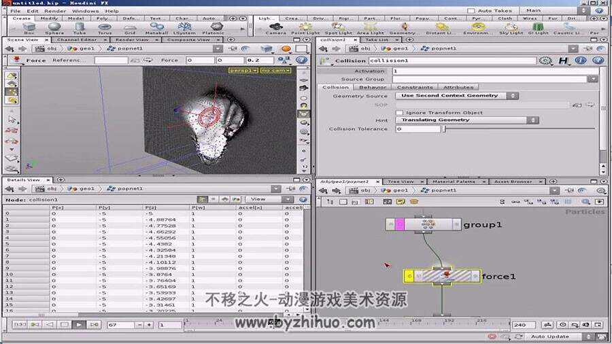
Task: Switch to the Constraints tab
Action: point(415,88)
